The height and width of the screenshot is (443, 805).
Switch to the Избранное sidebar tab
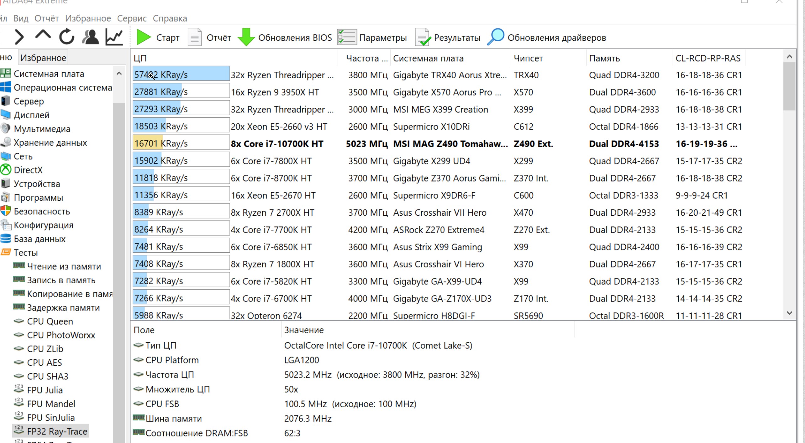(43, 58)
